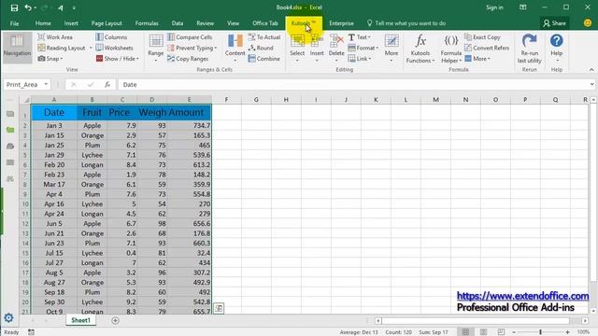Open the extendoffice.com link

tap(522, 296)
